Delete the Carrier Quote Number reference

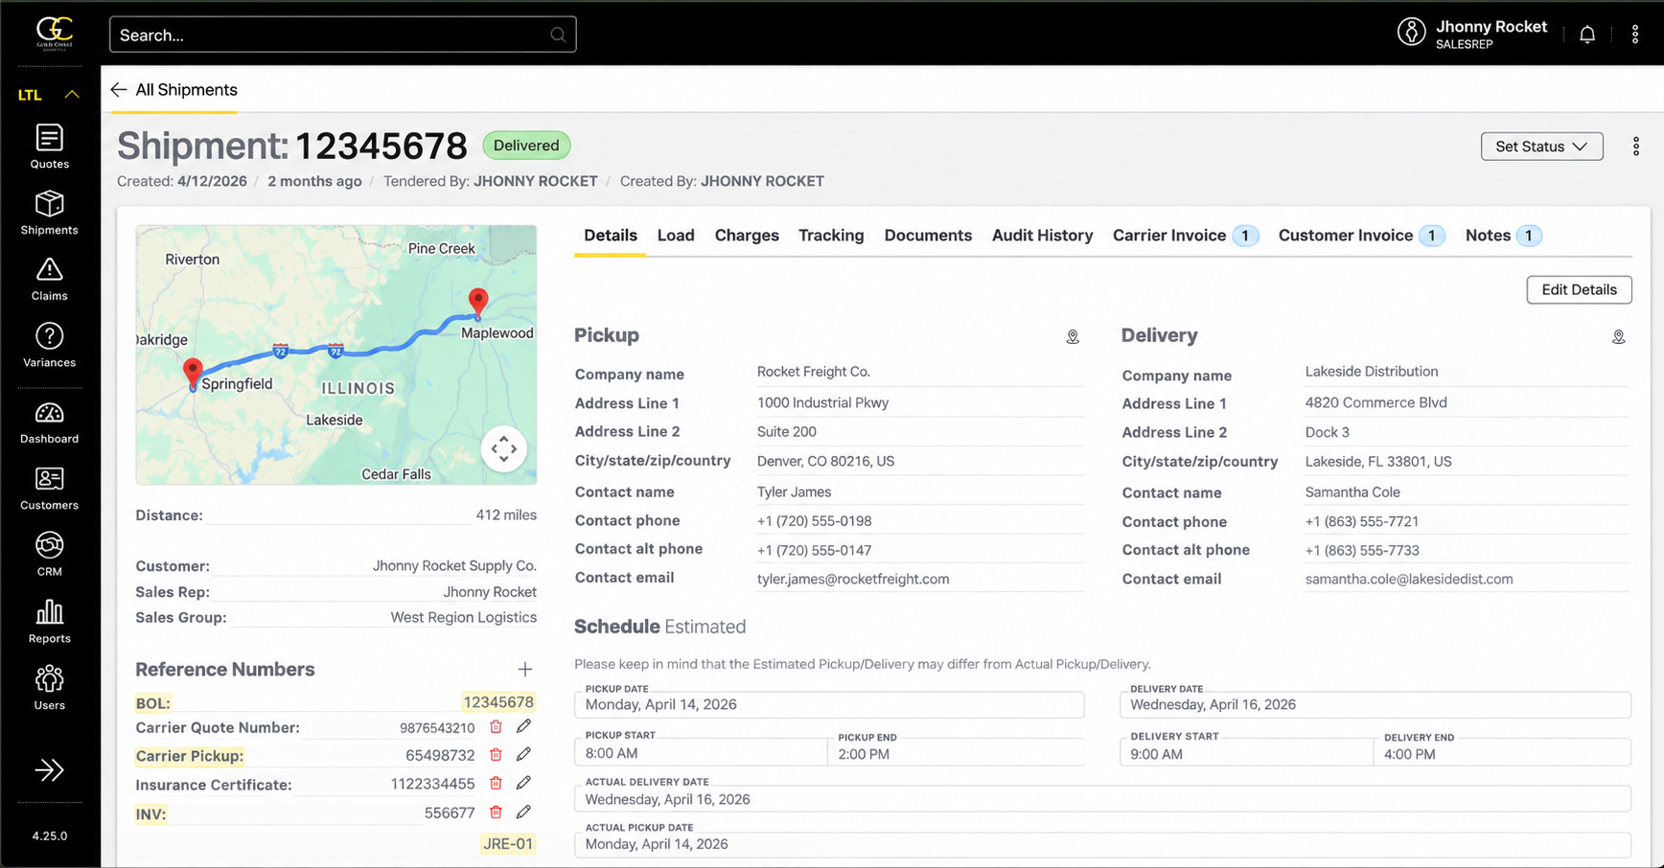pyautogui.click(x=496, y=727)
